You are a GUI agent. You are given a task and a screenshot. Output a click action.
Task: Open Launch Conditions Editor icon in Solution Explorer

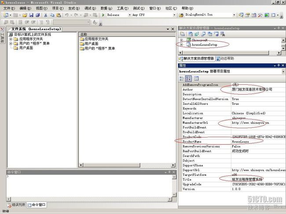[223, 34]
